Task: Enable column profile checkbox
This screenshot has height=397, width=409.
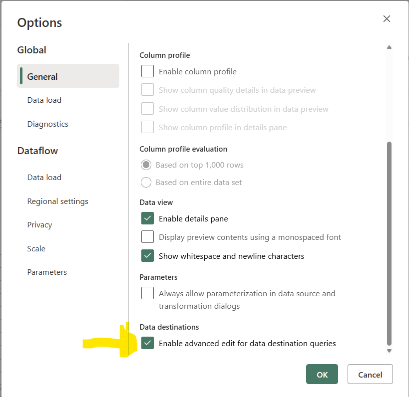Action: click(x=147, y=71)
